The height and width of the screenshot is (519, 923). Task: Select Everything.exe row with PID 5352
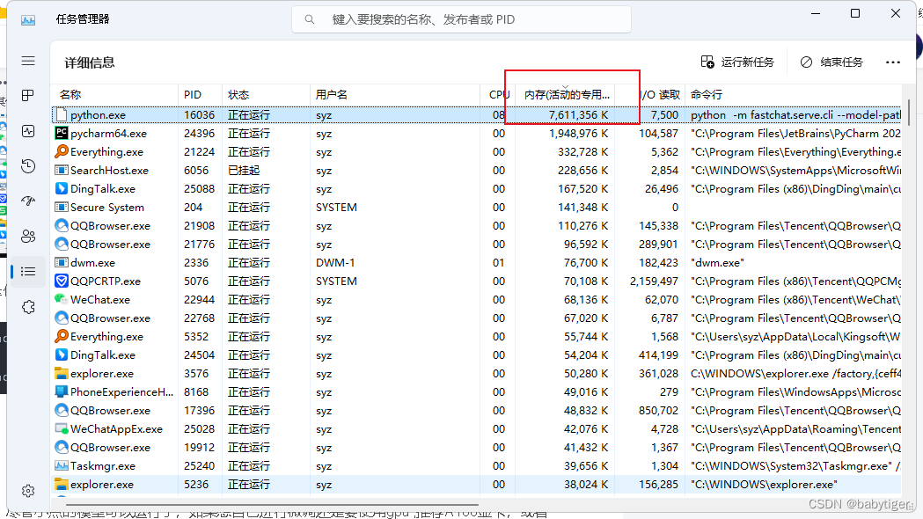[477, 337]
